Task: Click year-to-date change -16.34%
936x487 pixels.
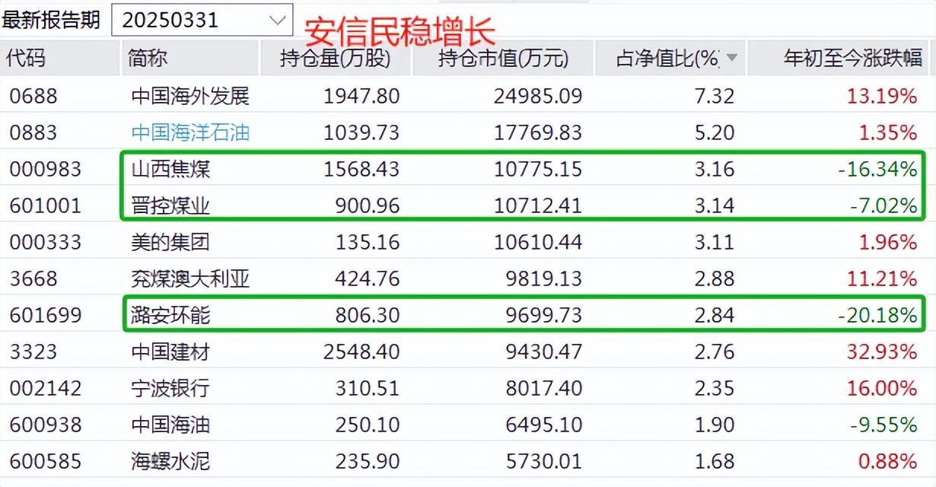Action: (877, 169)
